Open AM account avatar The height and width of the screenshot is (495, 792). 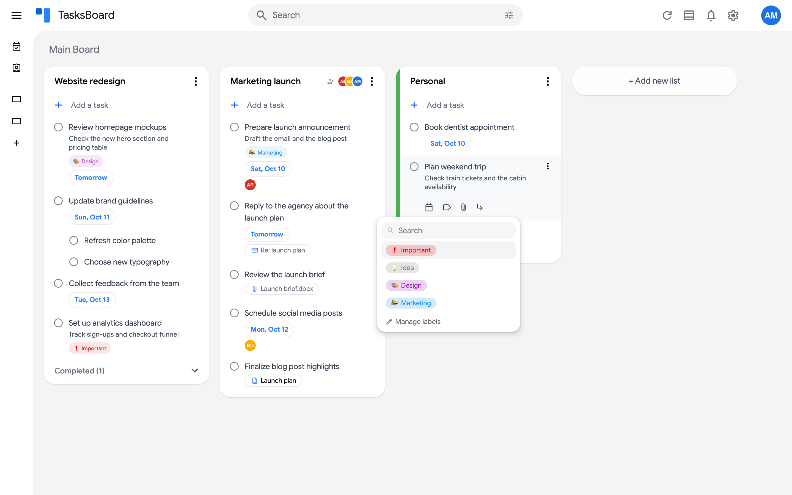tap(771, 15)
